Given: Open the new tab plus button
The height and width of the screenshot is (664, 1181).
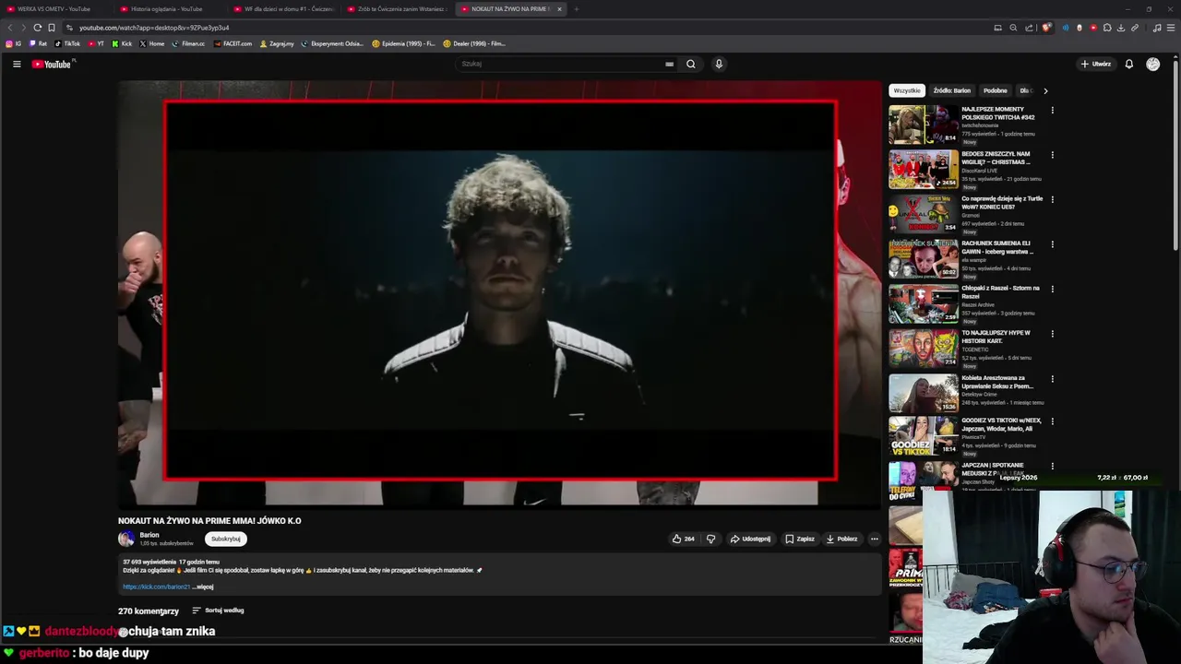Looking at the screenshot, I should click(x=576, y=9).
